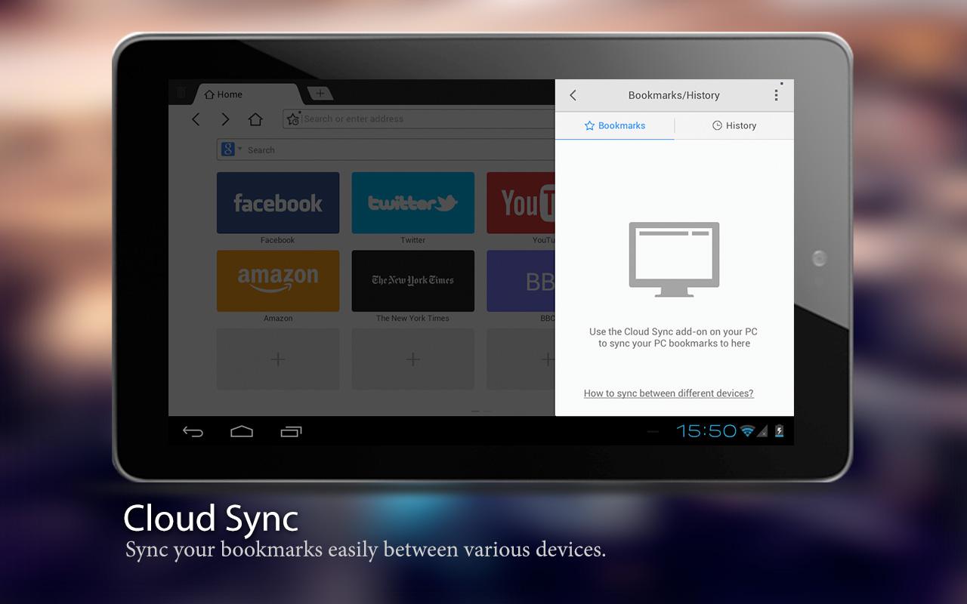Tap the "Bookmarks/History" panel title
The height and width of the screenshot is (604, 967).
(674, 95)
